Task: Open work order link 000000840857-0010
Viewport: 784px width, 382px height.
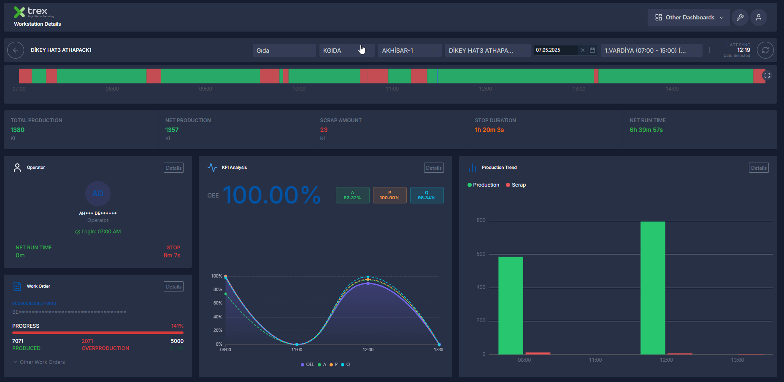Action: (x=34, y=304)
